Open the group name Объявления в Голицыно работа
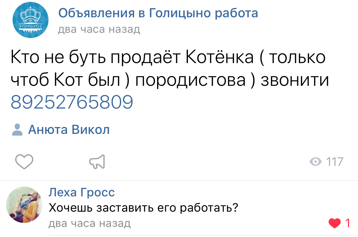358x237 pixels. [x=158, y=13]
